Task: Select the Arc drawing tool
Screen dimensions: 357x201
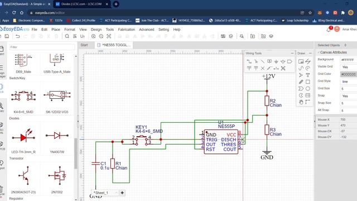Action: (308, 68)
